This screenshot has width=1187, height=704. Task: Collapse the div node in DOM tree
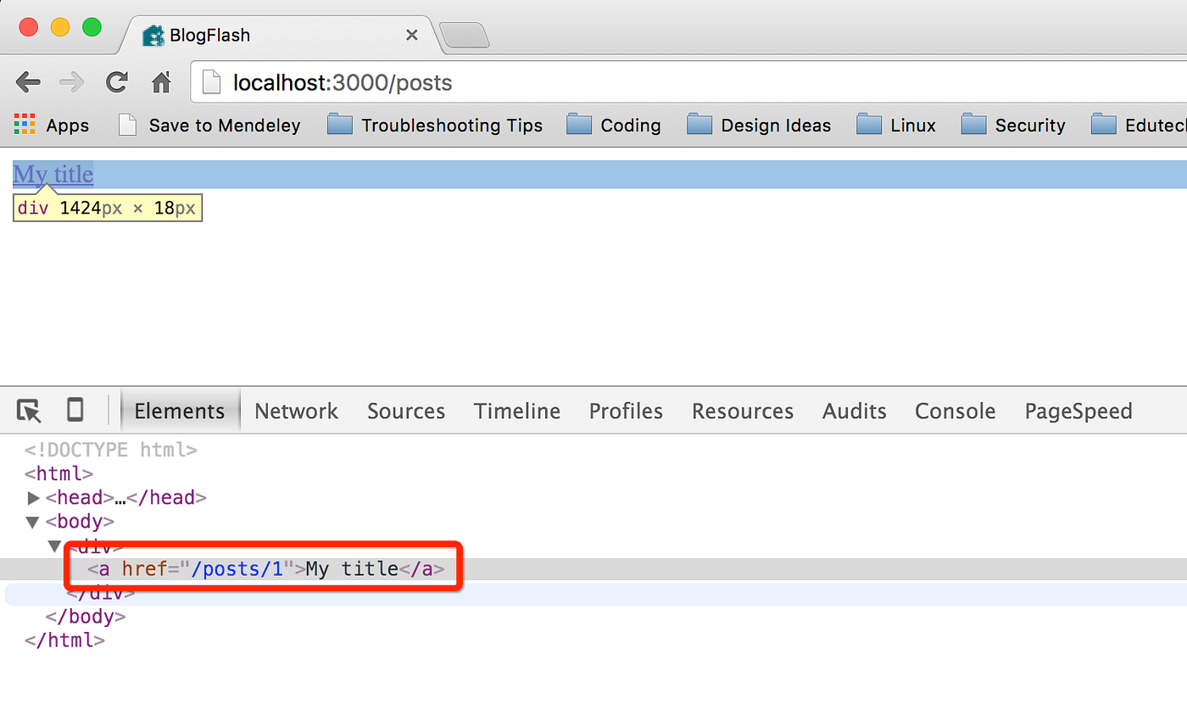pyautogui.click(x=54, y=546)
